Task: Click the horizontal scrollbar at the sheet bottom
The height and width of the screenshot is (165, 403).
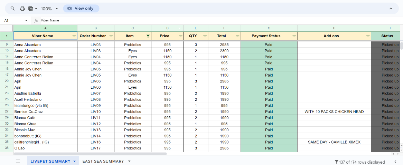Action: coord(104,154)
